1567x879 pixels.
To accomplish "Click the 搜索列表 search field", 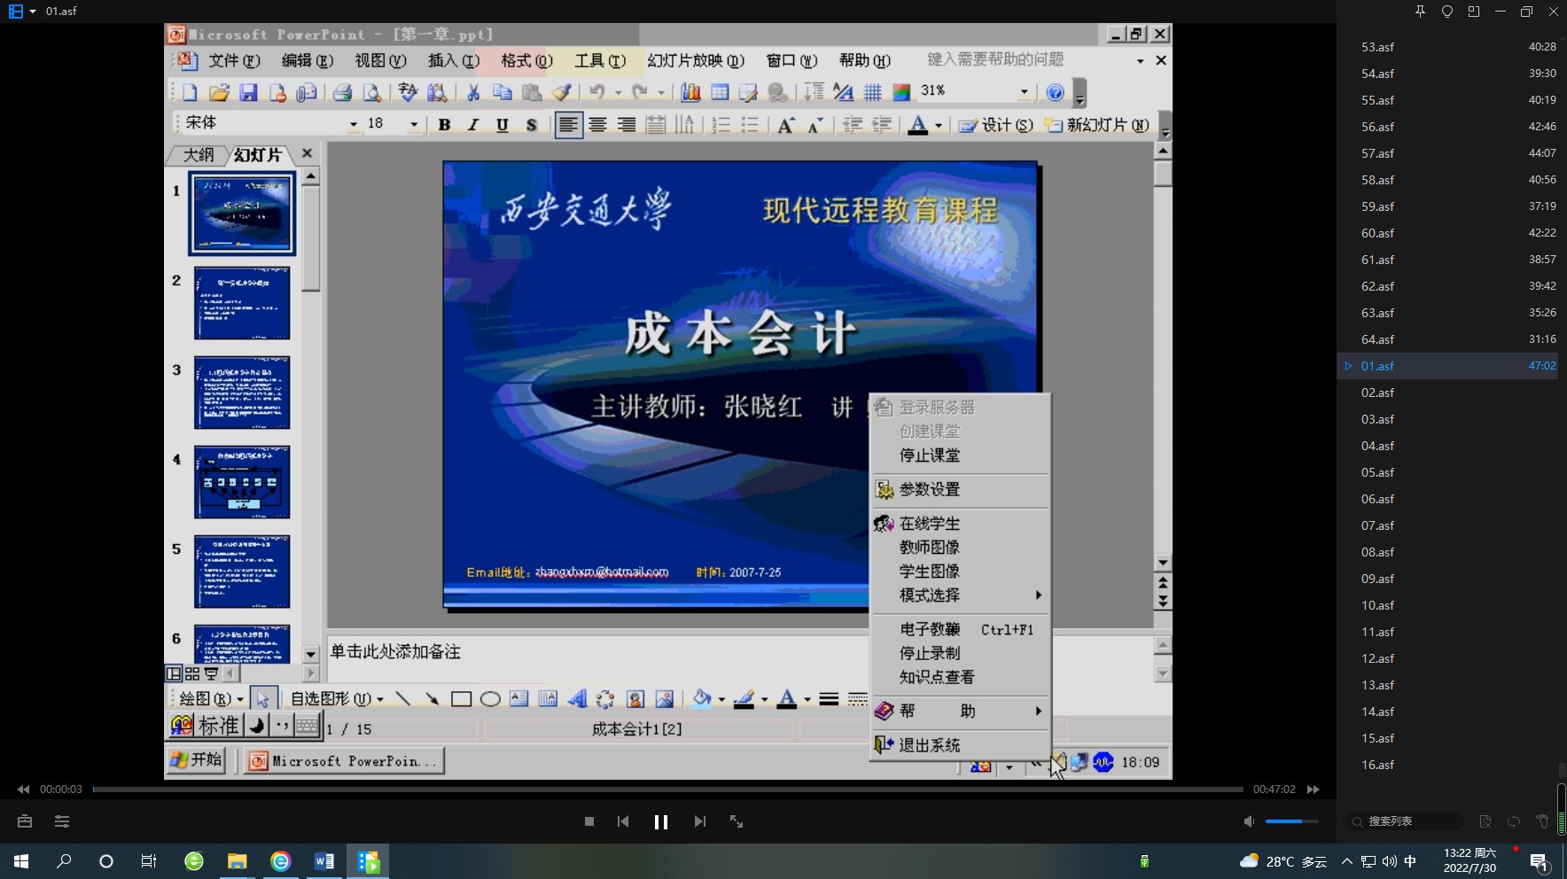I will 1405,821.
